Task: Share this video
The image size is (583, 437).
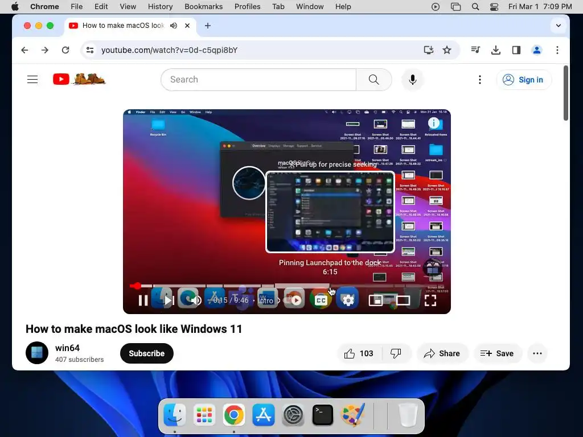Action: [442, 353]
